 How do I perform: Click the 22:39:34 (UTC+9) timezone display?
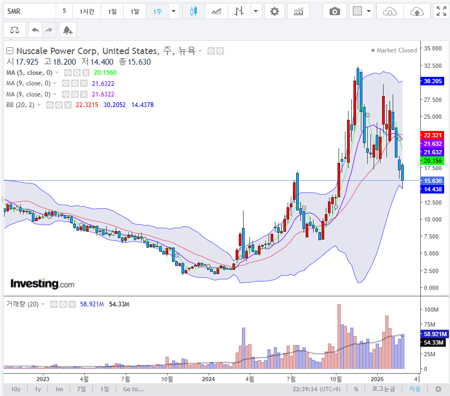point(317,389)
